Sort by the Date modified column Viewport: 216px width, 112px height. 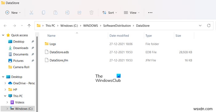[119, 36]
